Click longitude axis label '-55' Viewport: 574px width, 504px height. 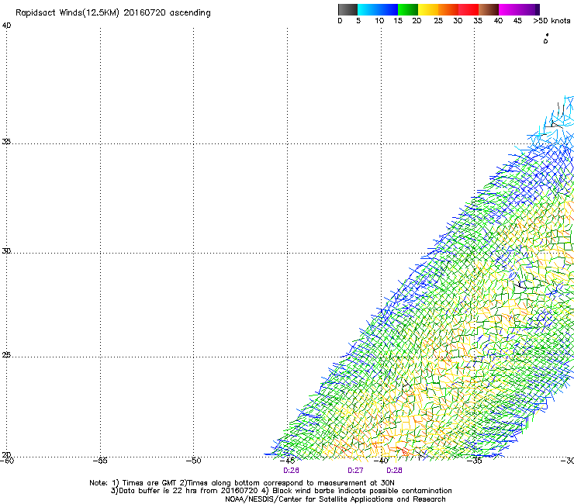pos(100,461)
